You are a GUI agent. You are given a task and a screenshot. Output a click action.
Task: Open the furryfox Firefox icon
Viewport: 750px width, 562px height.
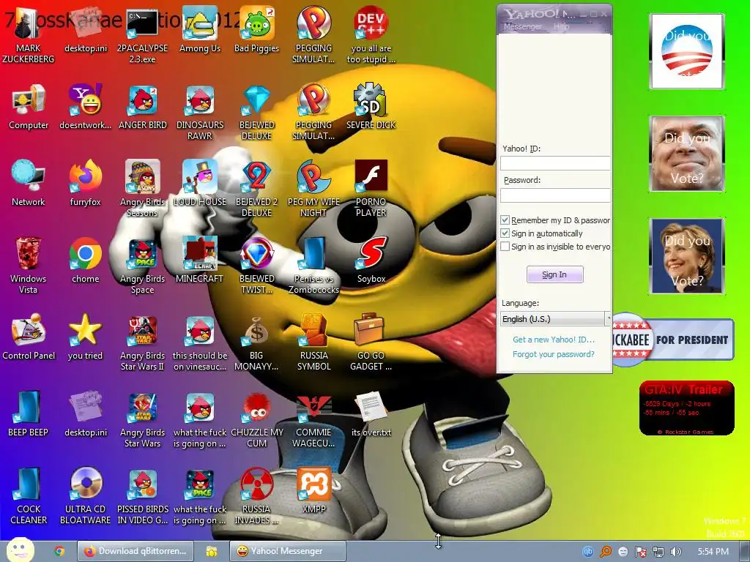pyautogui.click(x=85, y=184)
